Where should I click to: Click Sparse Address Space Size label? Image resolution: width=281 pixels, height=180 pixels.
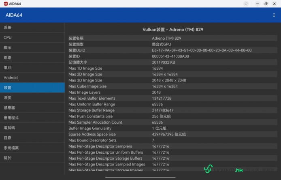click(x=92, y=135)
